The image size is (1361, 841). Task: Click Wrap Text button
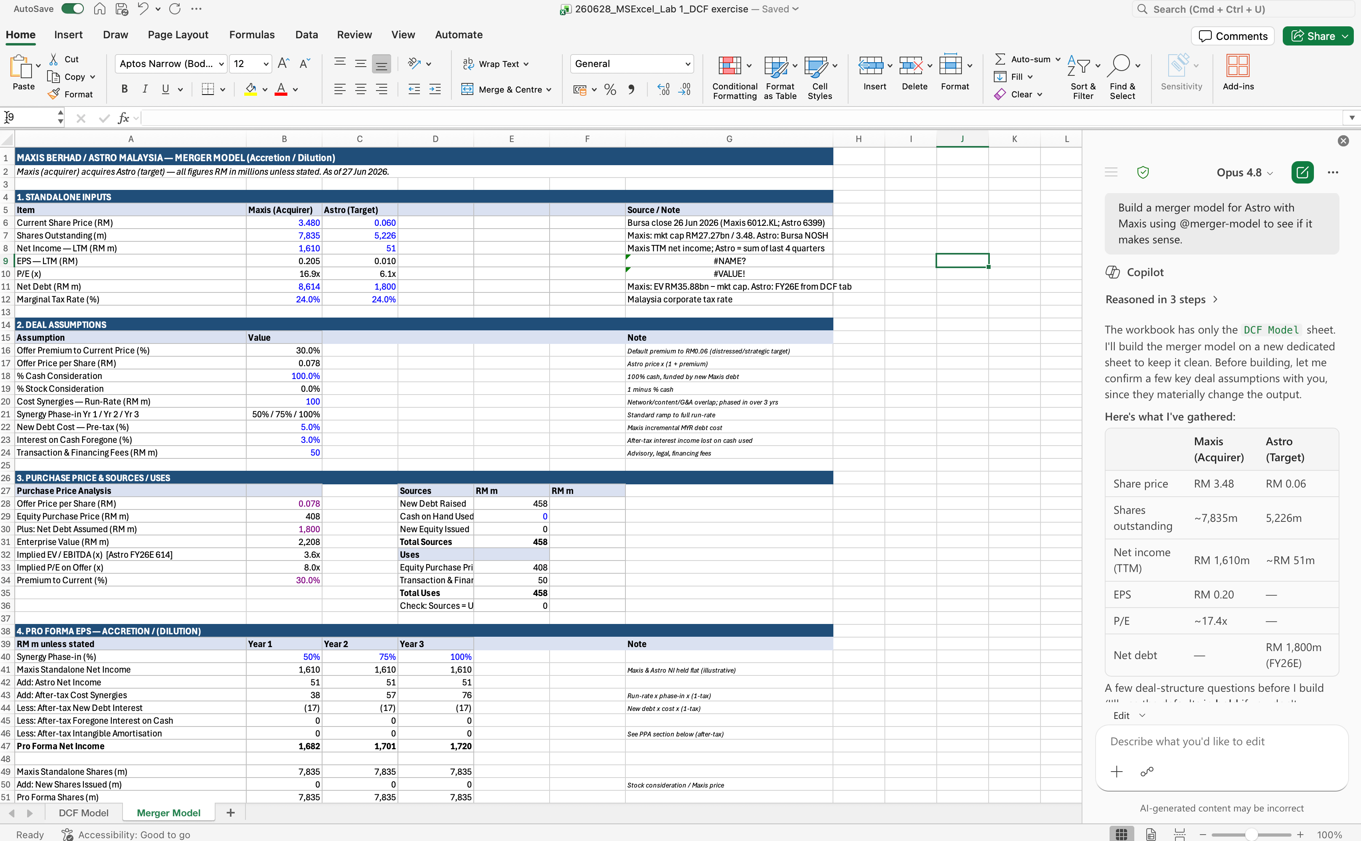point(496,64)
